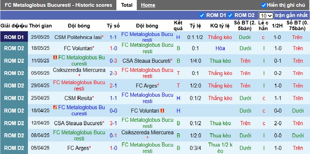Open FC Arges on 29/04/25 row
Screen dimensions: 310x154
click(x=147, y=86)
